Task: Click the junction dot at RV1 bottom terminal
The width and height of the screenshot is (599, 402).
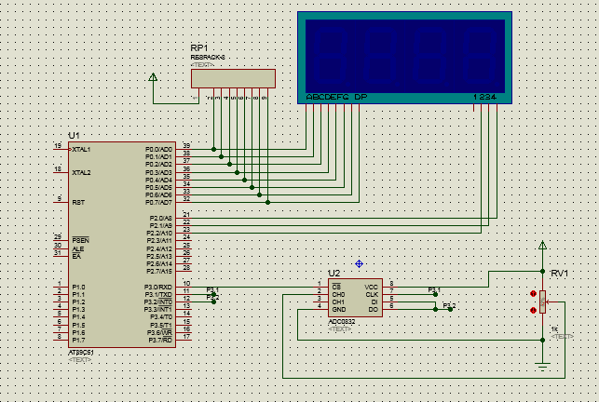Action: point(542,340)
